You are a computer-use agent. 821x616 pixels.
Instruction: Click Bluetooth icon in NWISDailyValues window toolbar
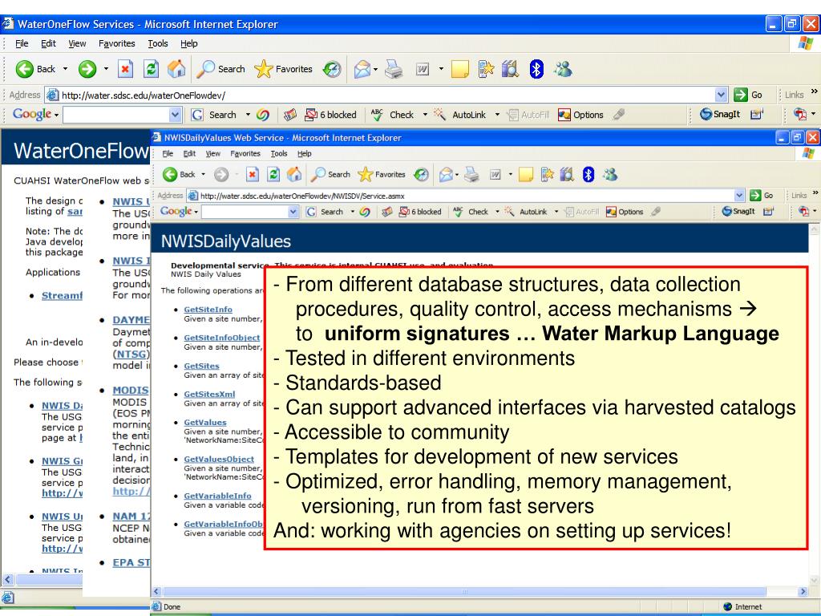click(x=588, y=174)
